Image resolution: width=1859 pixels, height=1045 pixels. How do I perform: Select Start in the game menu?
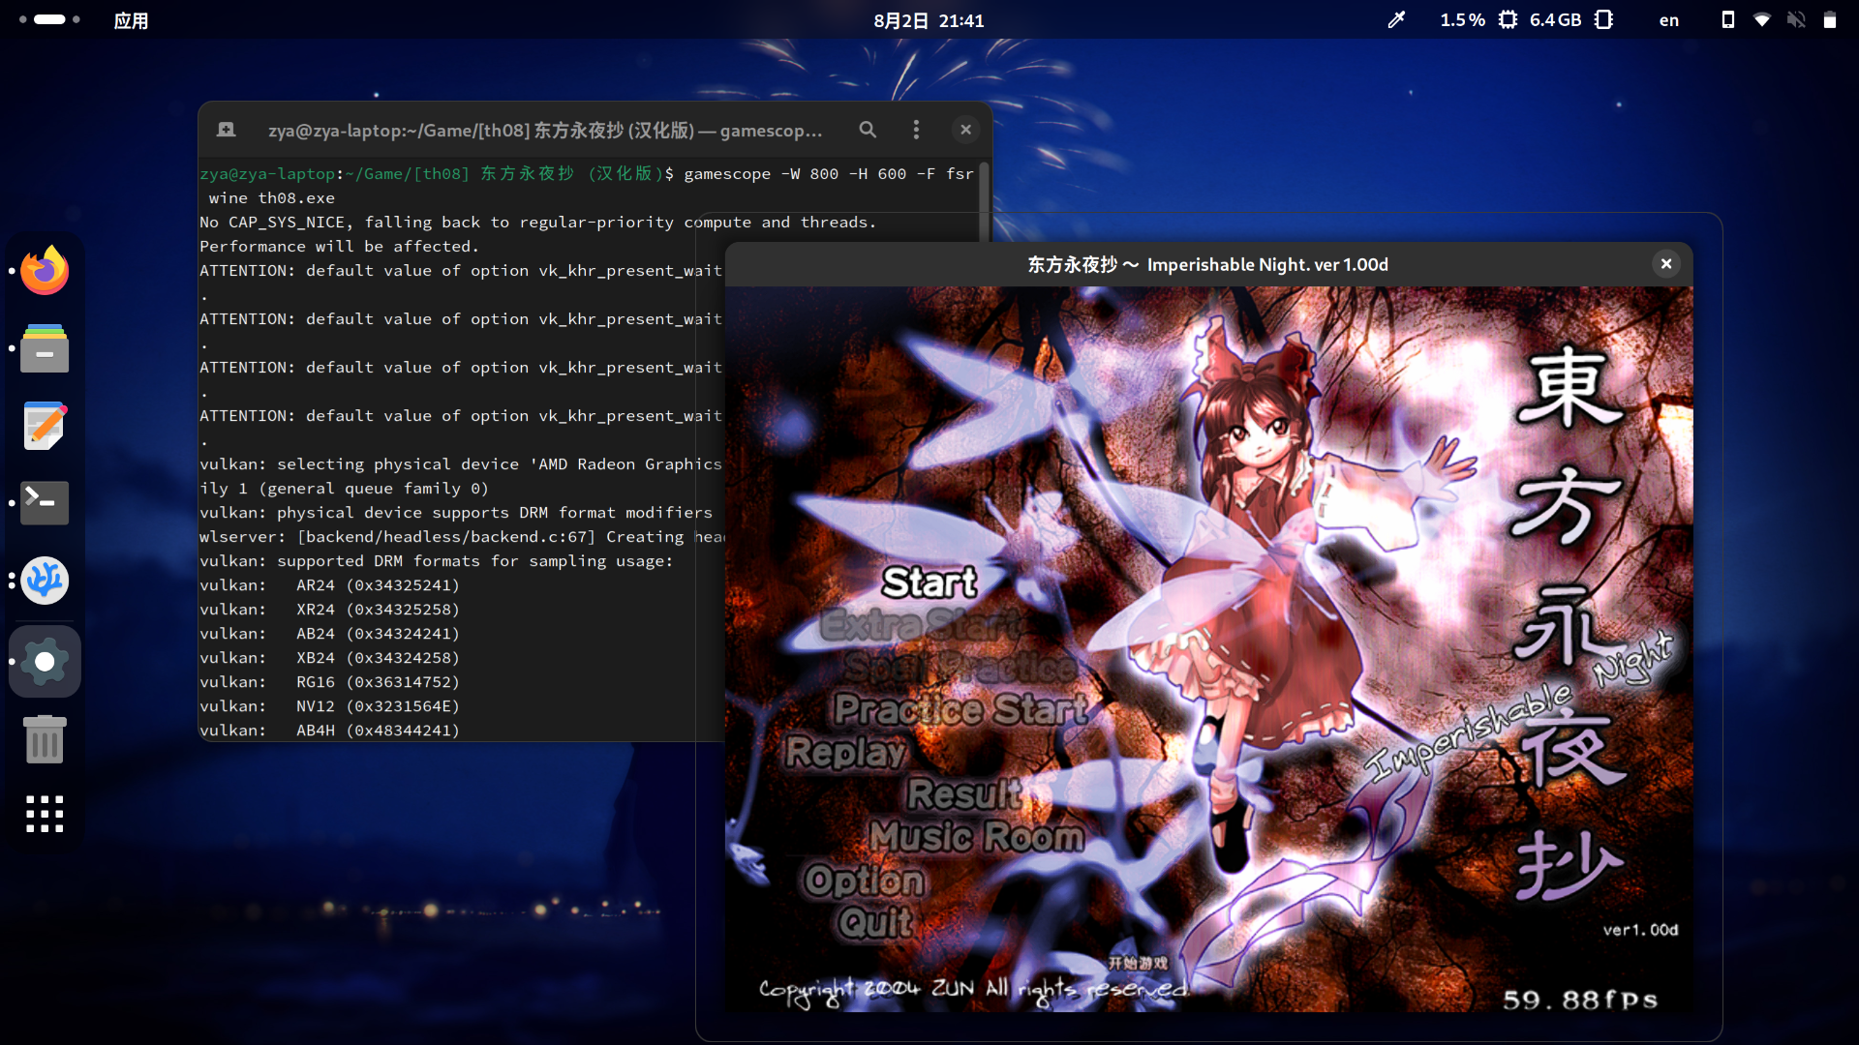(929, 582)
